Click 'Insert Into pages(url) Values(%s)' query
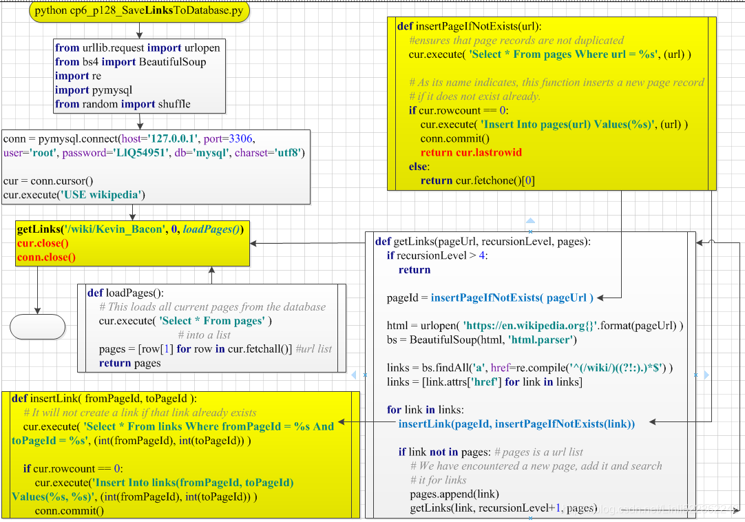 click(567, 125)
